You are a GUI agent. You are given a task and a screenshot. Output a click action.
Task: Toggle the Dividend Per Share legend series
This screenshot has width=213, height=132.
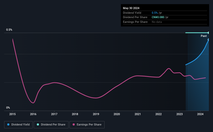(x=51, y=125)
